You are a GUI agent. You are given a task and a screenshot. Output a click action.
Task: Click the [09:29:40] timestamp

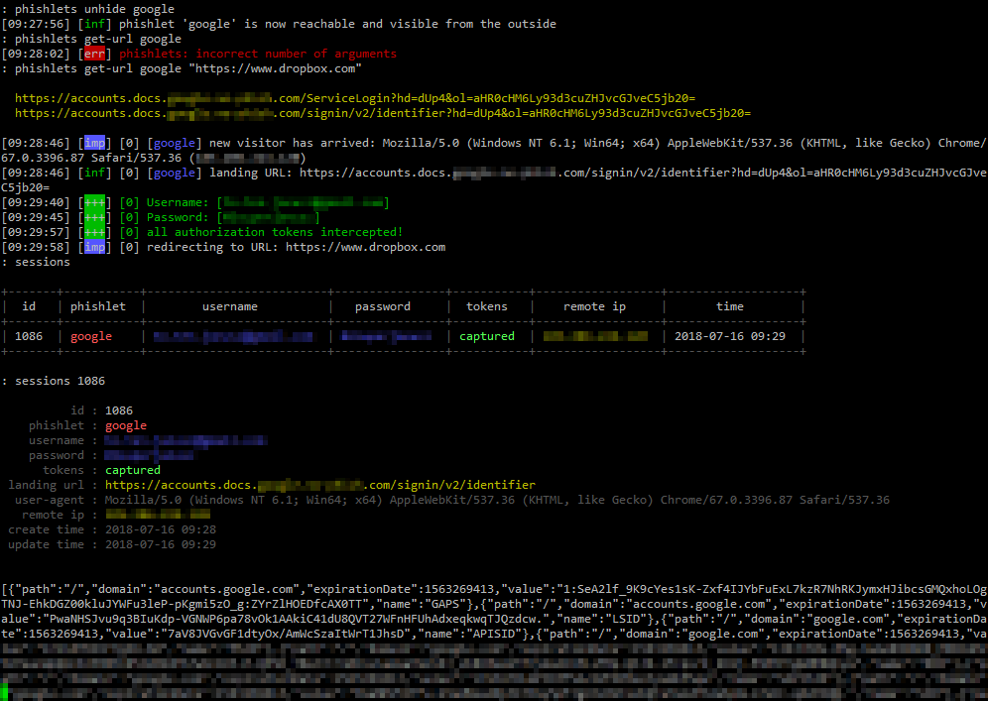[36, 202]
